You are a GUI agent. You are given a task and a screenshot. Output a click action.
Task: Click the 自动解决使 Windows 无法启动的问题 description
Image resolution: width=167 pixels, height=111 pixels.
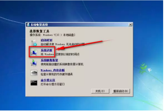63,44
